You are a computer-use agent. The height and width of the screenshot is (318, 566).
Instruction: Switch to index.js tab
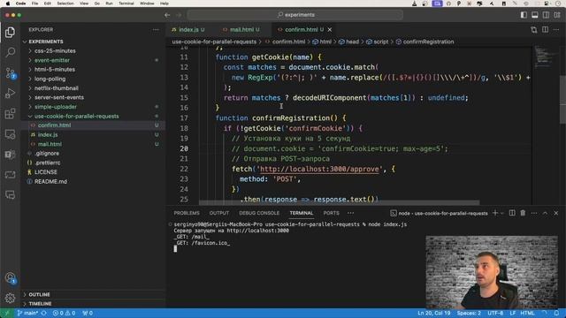pyautogui.click(x=188, y=29)
